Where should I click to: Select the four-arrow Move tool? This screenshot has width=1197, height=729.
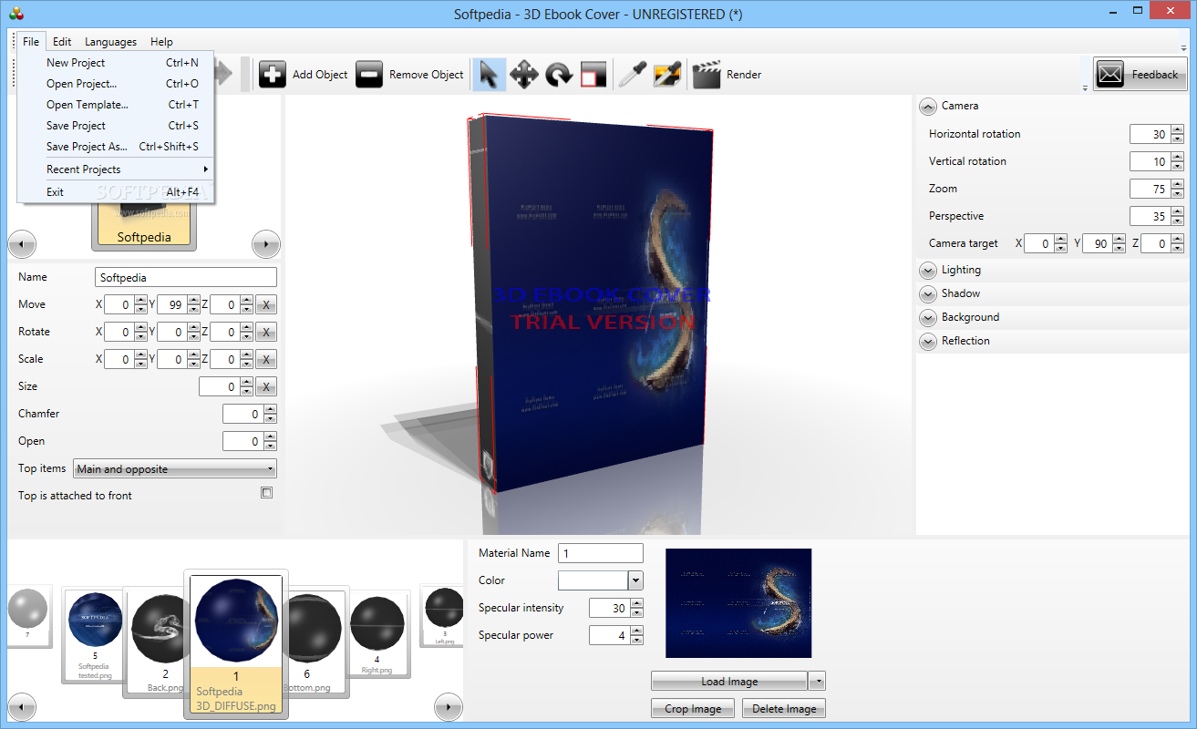click(523, 75)
